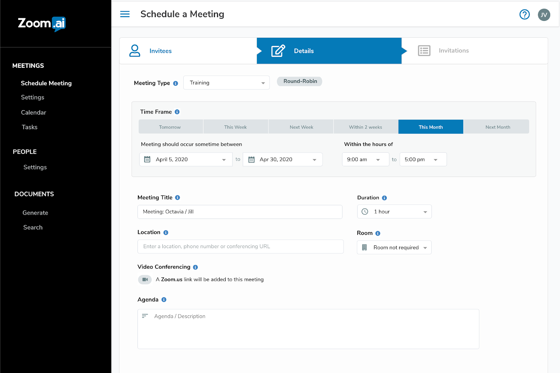This screenshot has height=373, width=560.
Task: Expand the Meeting Type Training dropdown
Action: tap(226, 83)
